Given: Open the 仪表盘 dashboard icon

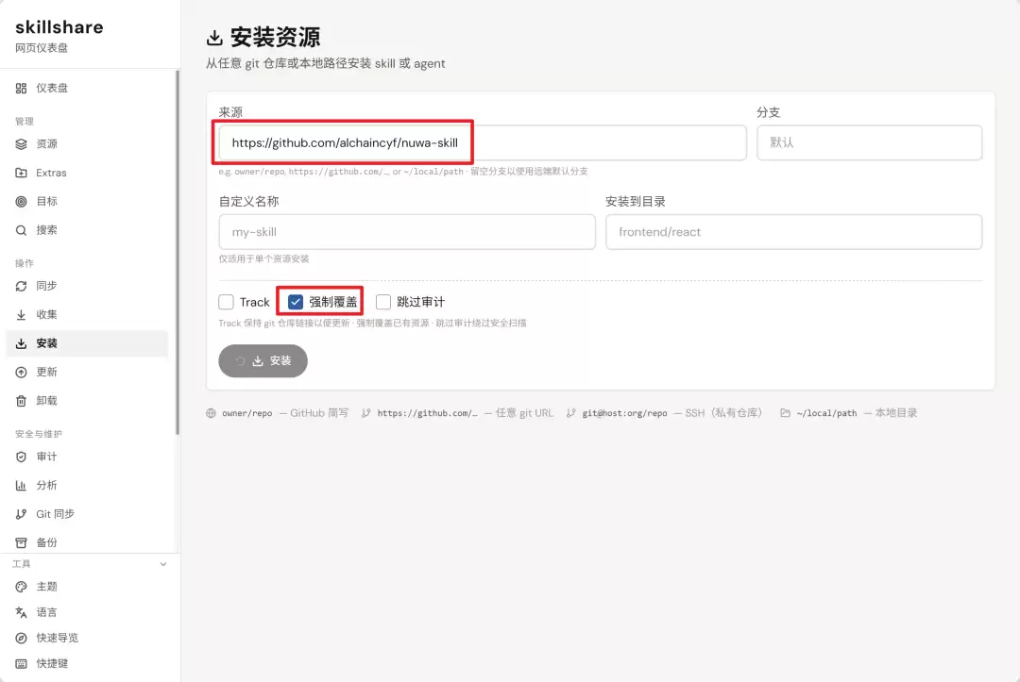Looking at the screenshot, I should click(x=21, y=88).
